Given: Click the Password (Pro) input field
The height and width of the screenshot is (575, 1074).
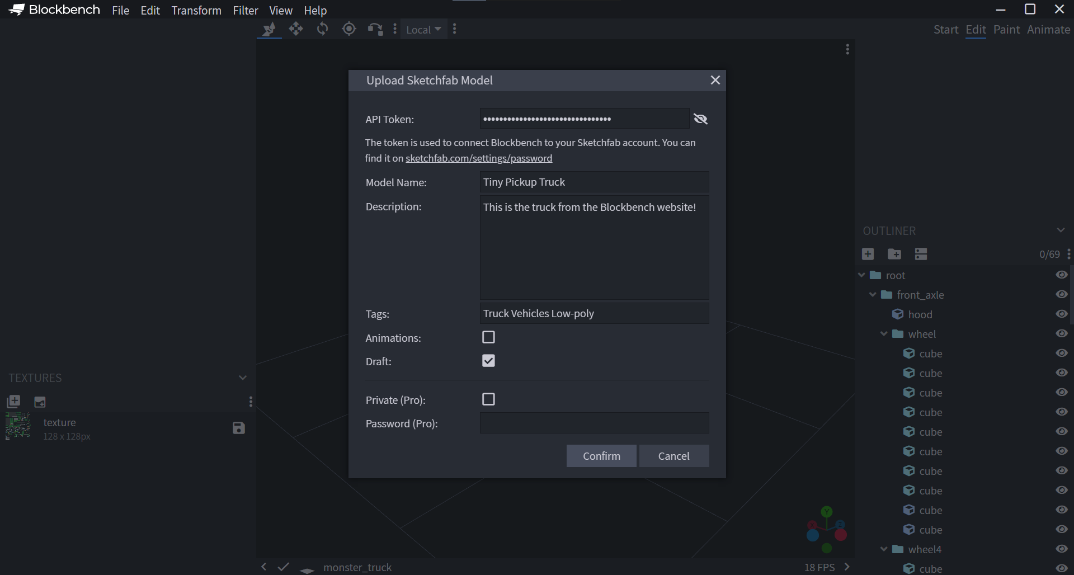Looking at the screenshot, I should (x=594, y=423).
